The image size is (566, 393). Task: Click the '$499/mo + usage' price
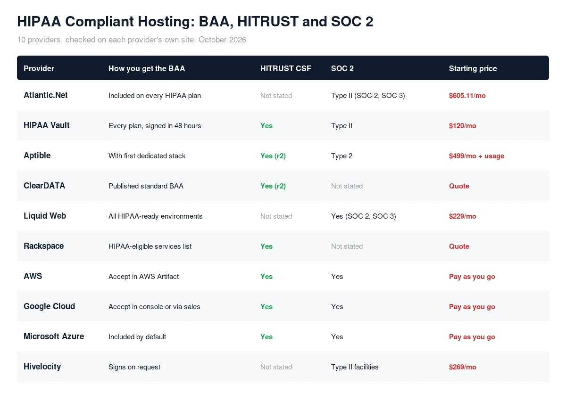click(x=477, y=156)
